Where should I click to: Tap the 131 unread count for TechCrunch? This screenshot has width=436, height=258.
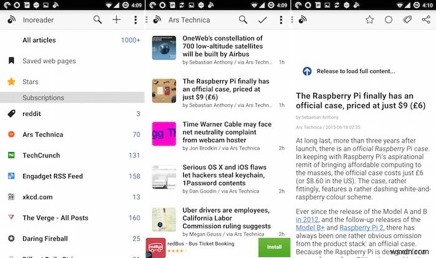tap(135, 155)
